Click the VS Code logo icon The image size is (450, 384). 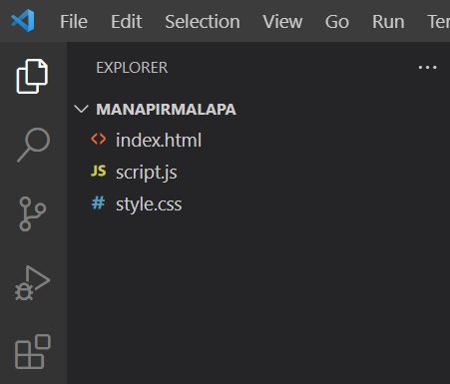[x=23, y=21]
